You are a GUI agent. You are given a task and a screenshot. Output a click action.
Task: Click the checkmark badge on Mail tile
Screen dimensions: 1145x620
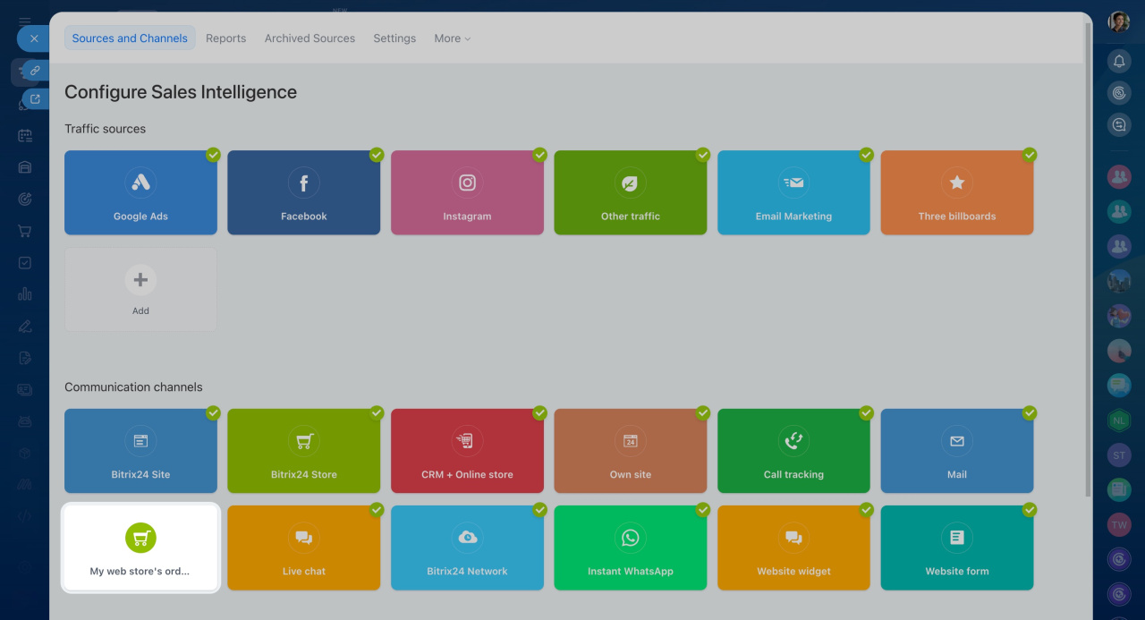tap(1030, 413)
